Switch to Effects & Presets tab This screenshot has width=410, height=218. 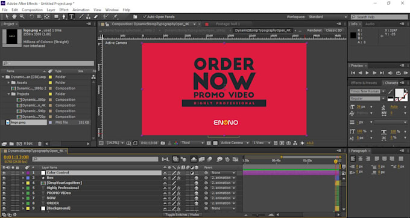coord(364,83)
